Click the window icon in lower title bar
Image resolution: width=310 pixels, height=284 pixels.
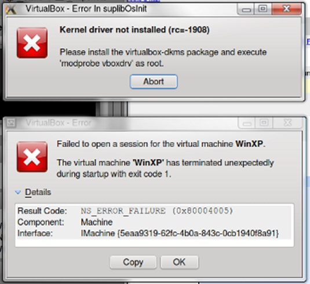point(11,123)
